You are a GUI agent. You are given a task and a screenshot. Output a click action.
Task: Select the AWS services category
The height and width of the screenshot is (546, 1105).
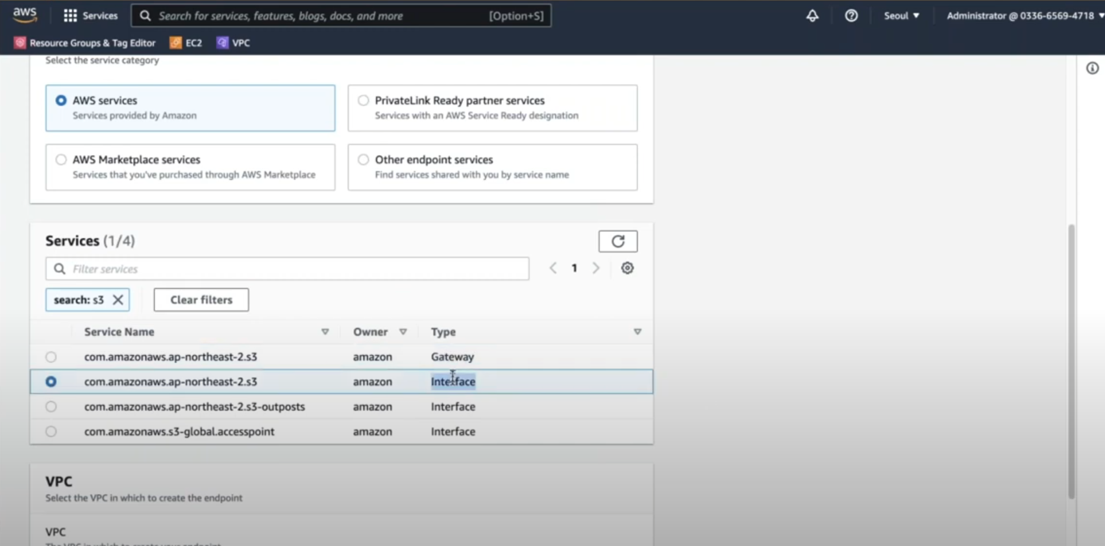click(x=190, y=108)
